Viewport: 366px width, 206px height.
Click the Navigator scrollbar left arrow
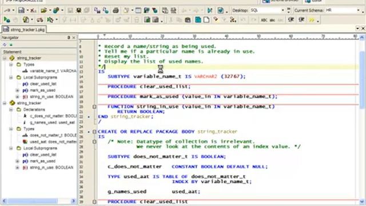4,201
